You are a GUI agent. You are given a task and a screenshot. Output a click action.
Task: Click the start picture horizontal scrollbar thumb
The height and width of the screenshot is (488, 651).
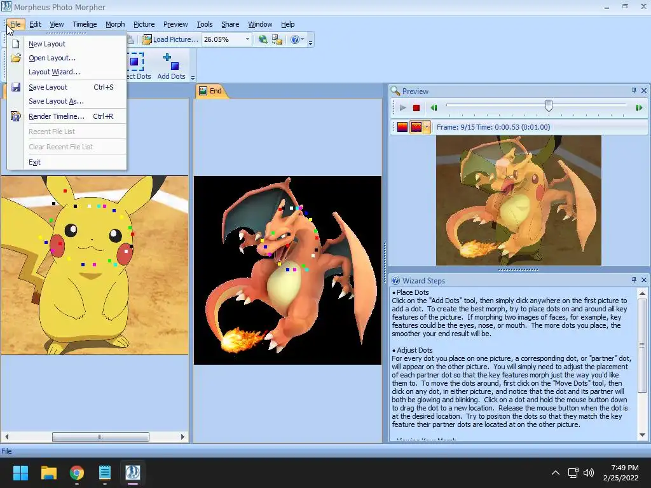(100, 437)
